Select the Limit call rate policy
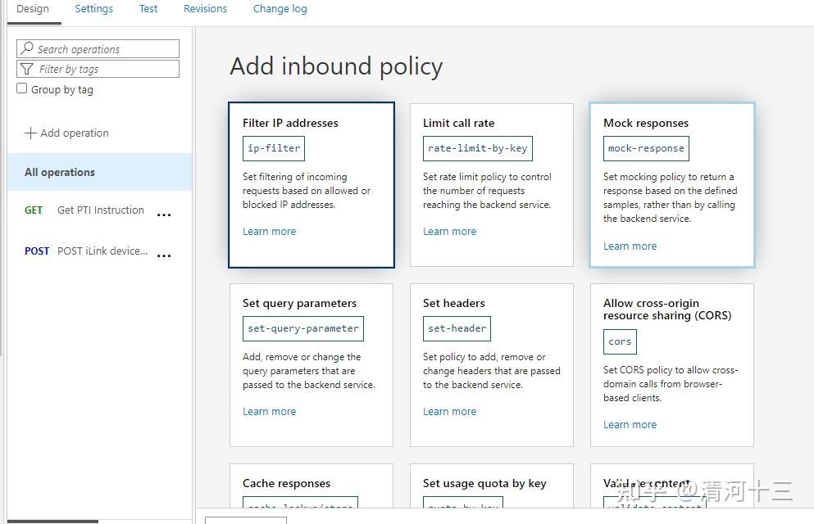814x524 pixels. pyautogui.click(x=491, y=184)
